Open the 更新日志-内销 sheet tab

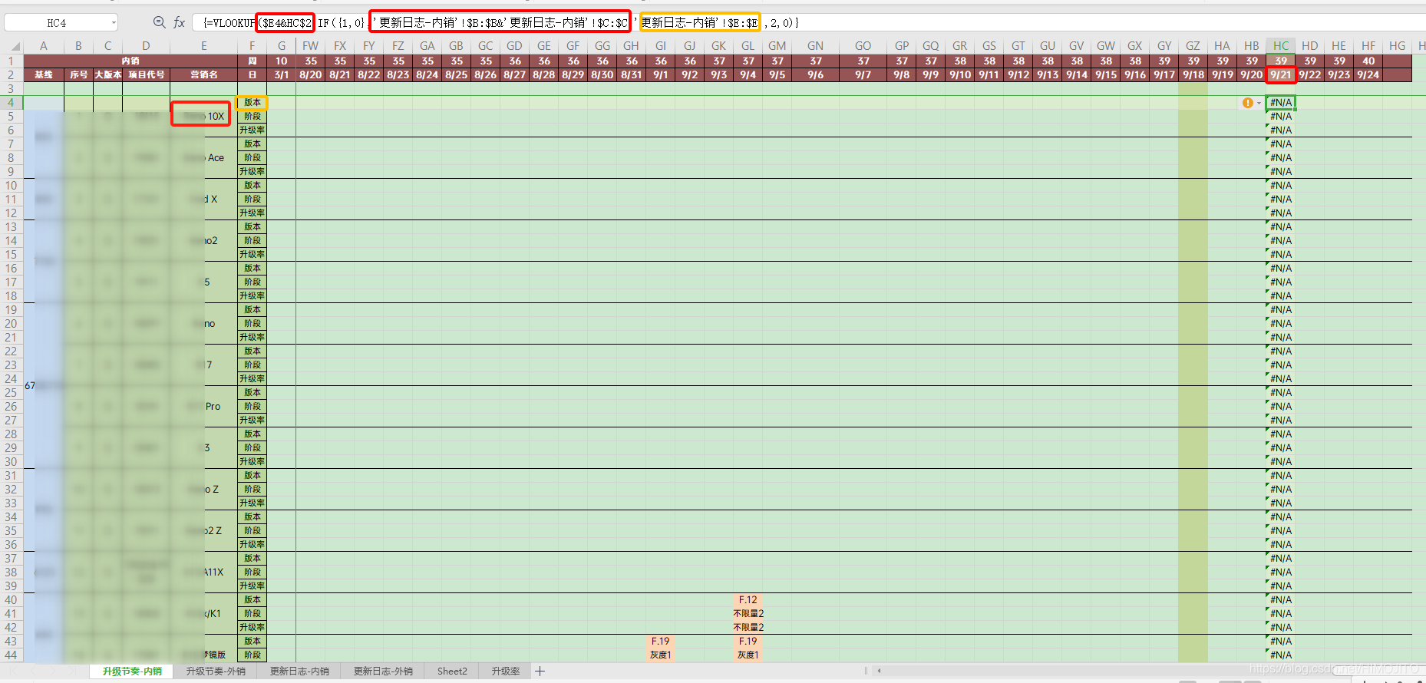point(299,671)
